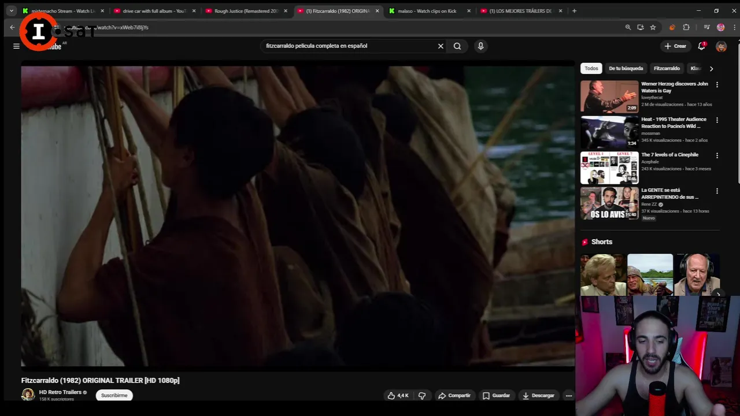Click the magnifier search button
The height and width of the screenshot is (416, 740).
pyautogui.click(x=457, y=46)
